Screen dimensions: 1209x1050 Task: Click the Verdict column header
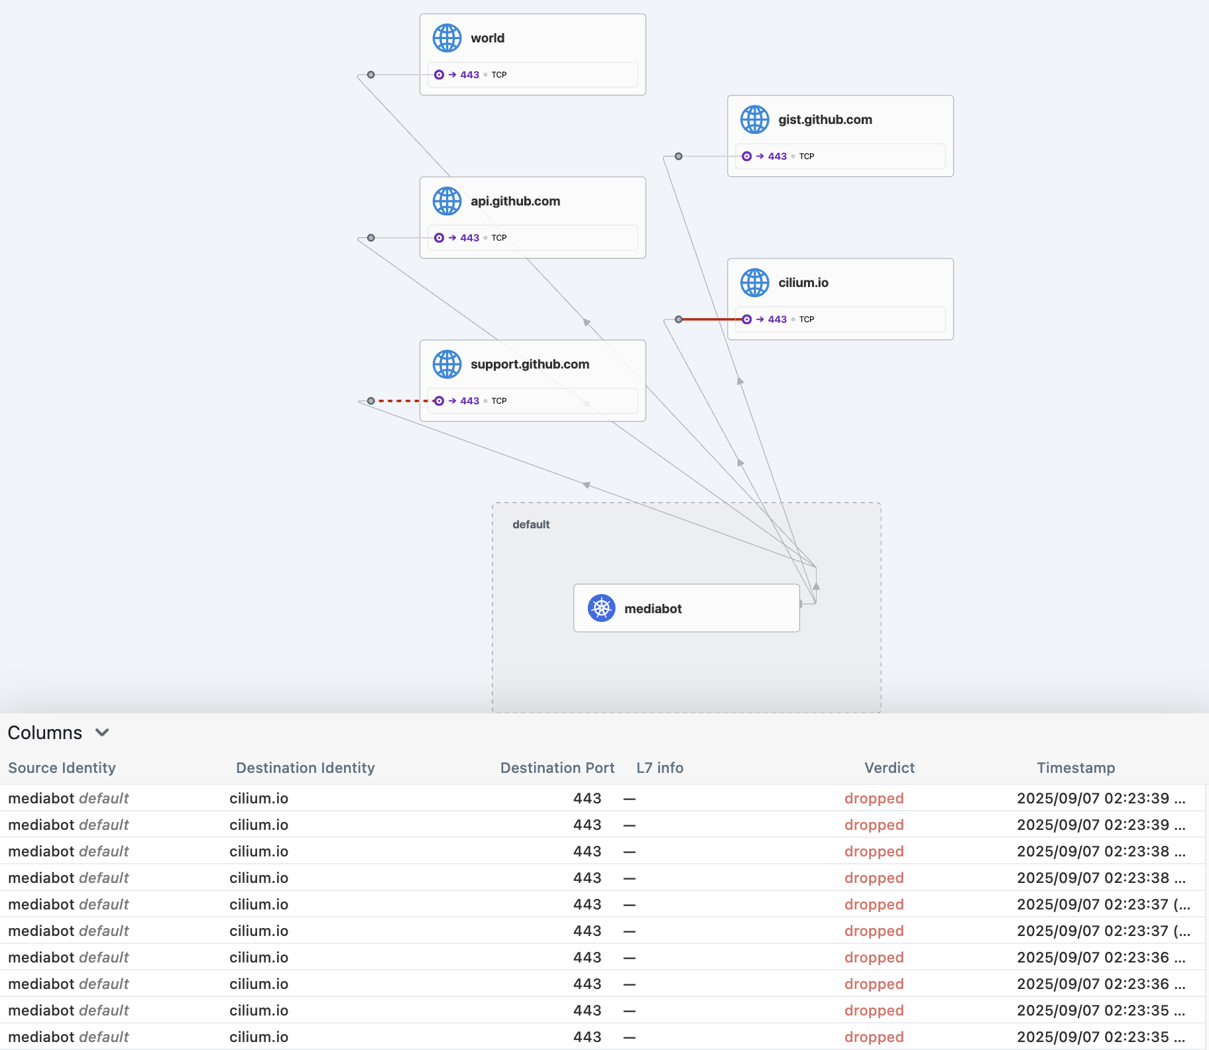click(x=890, y=768)
